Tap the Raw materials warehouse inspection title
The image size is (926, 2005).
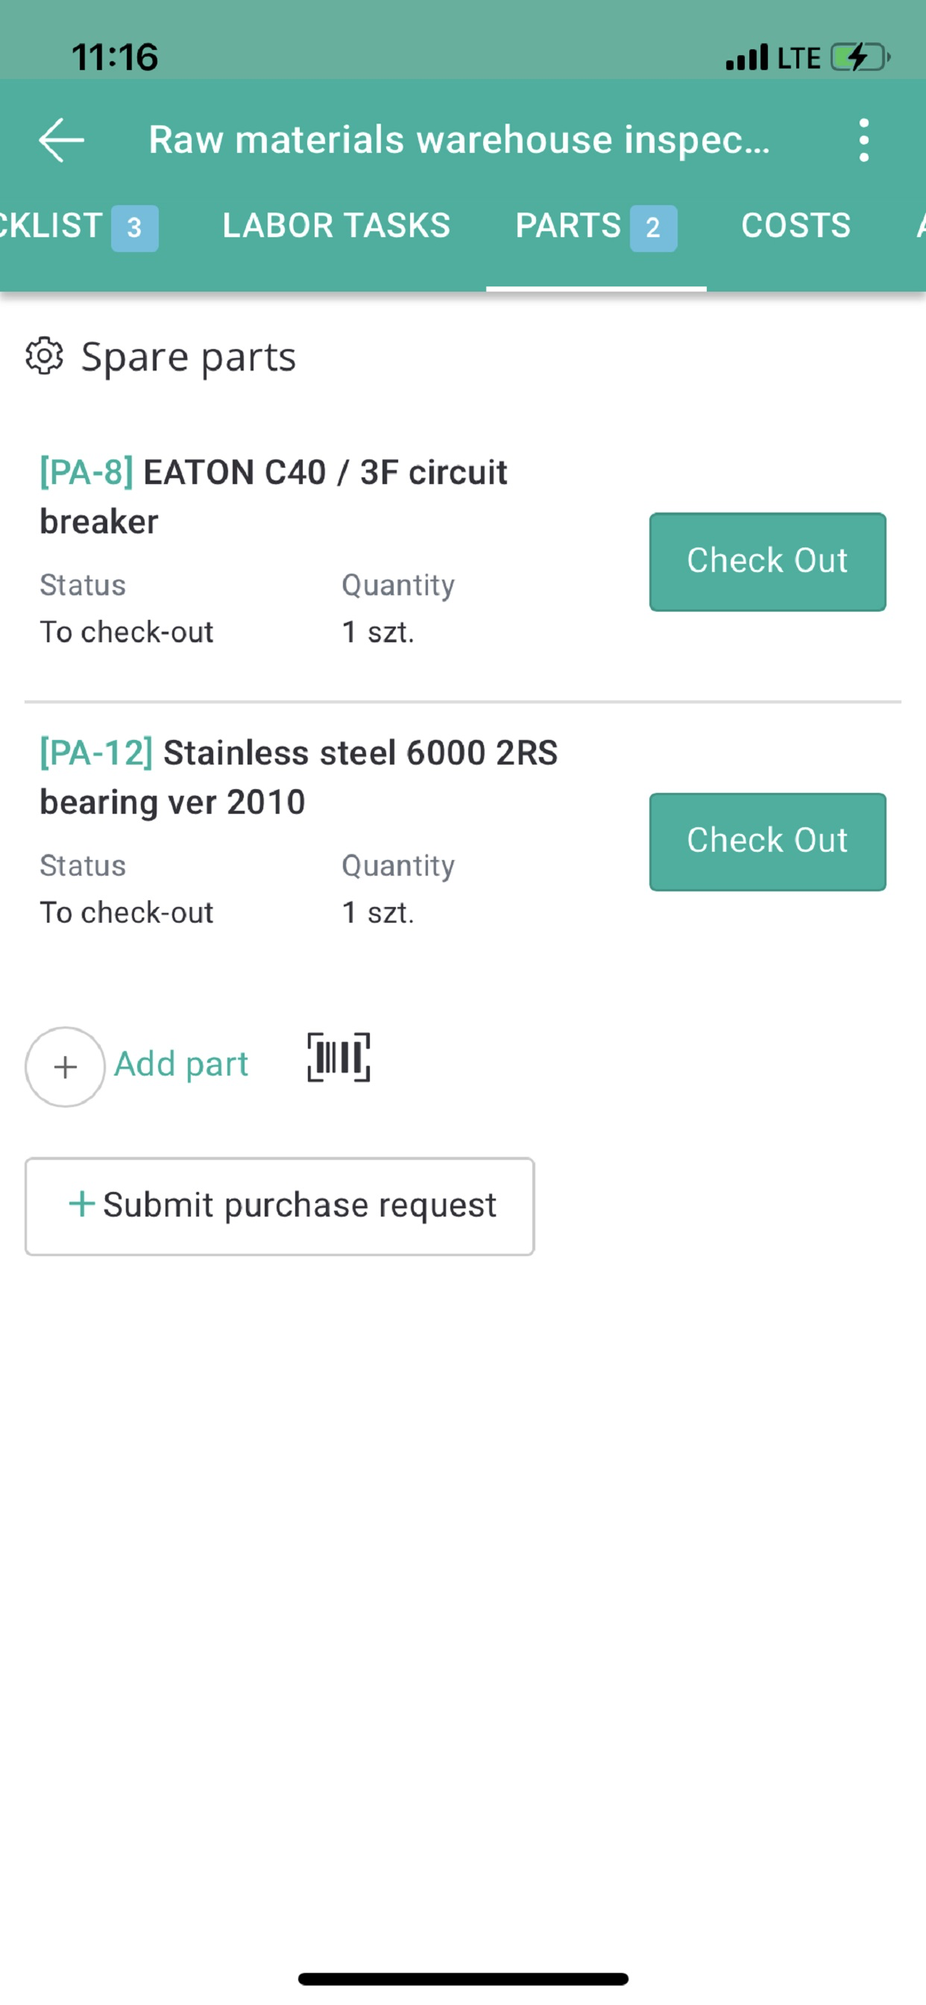[459, 141]
